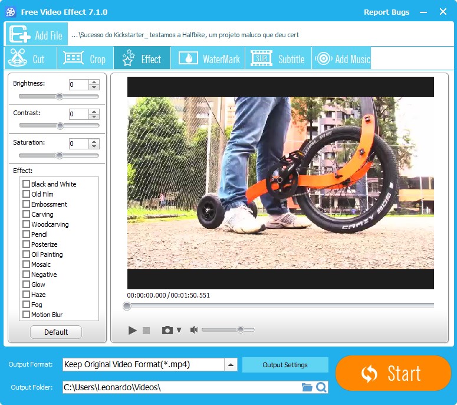Decrease Brightness with the down arrow
Screen dimensions: 457x405
coord(94,87)
